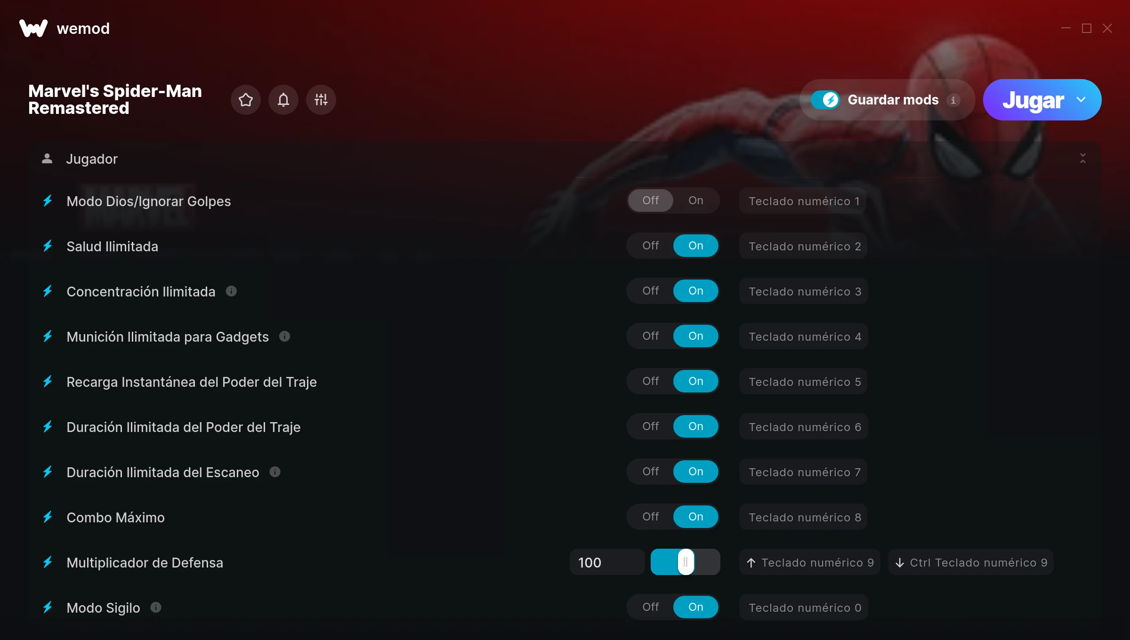Change hotkey Teclado numérico 5
The height and width of the screenshot is (640, 1130).
[804, 382]
